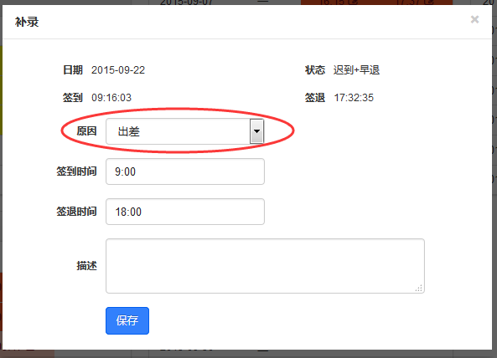Screen dimensions: 497x358
Task: Click the date value 2015-09-22
Action: [118, 70]
